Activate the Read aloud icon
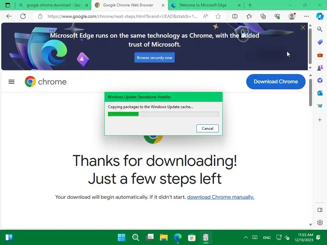The height and width of the screenshot is (245, 327). [205, 16]
